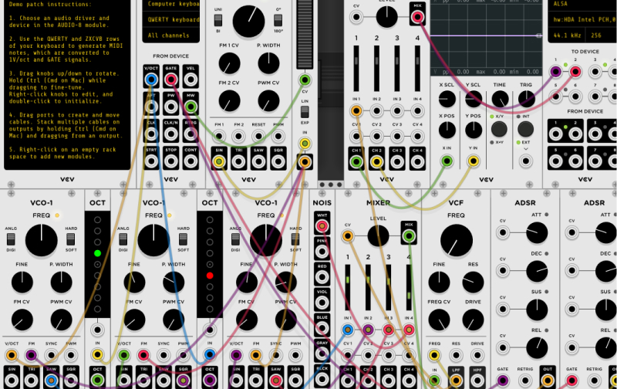Click the VIOL noise output on NOIS

point(322,303)
